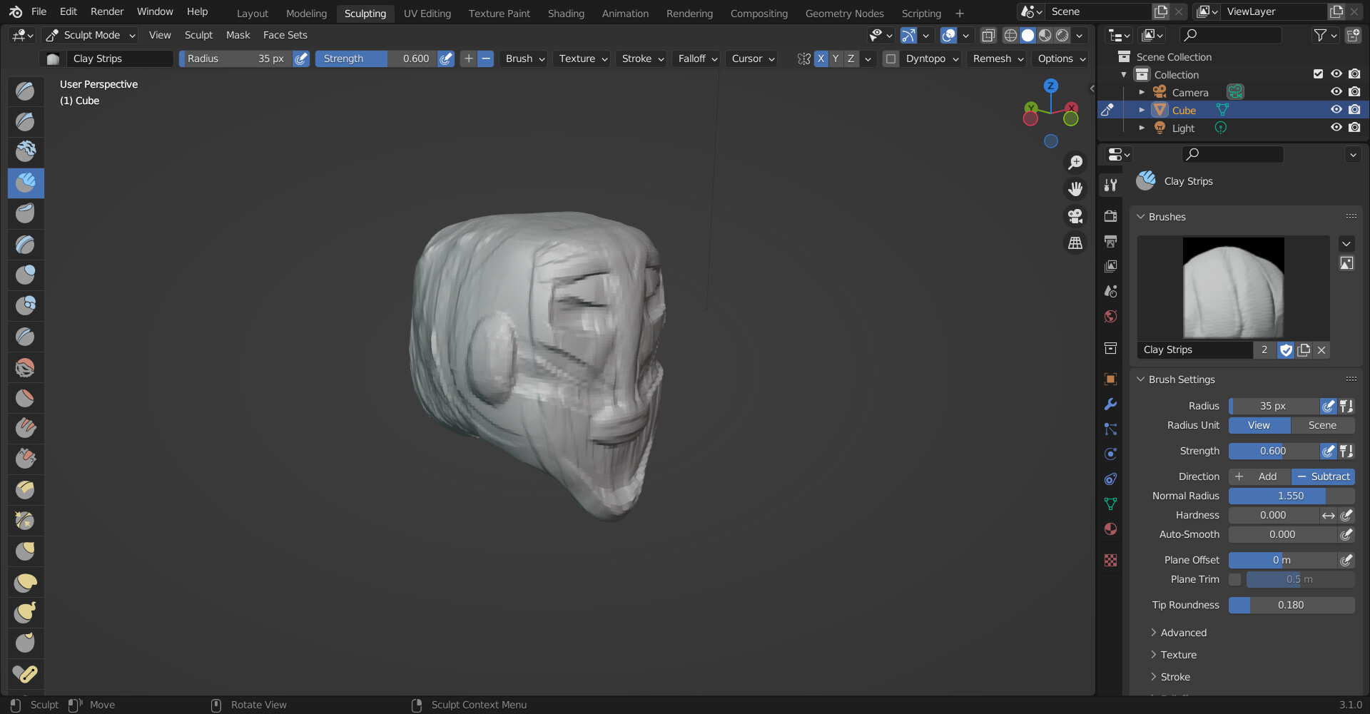
Task: Switch Radius Unit to Scene
Action: (1323, 425)
